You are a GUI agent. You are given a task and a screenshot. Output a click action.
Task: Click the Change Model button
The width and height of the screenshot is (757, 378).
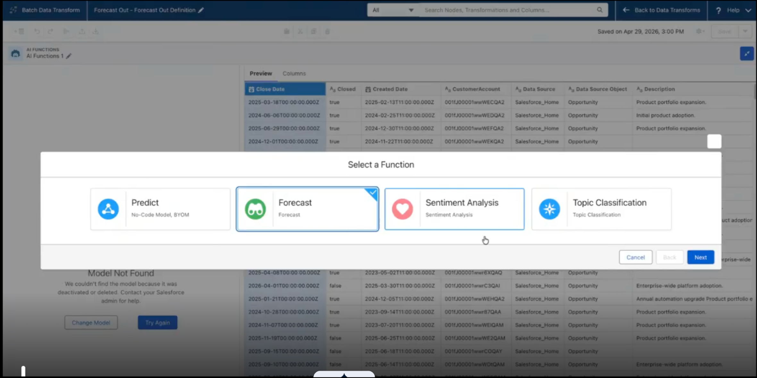[91, 323]
